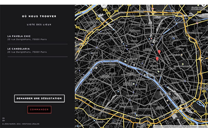Click the lower red map pin

pyautogui.click(x=157, y=59)
